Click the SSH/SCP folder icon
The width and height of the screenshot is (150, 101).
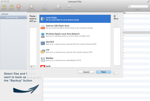[43, 43]
